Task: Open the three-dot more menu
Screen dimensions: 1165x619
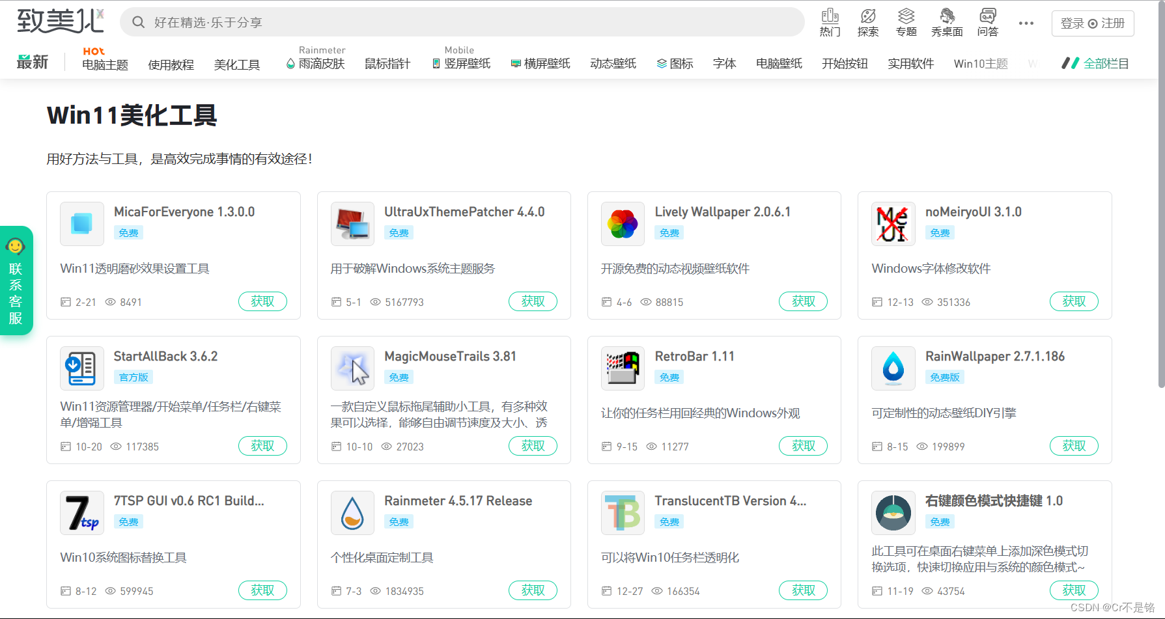Action: click(x=1026, y=23)
